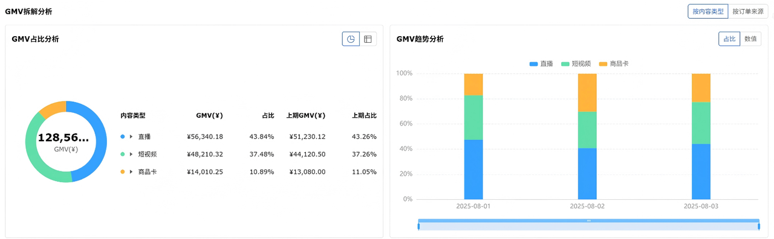The image size is (774, 239).
Task: Click the 2025-08-03 bar's orange 商品卡 segment
Action: 701,88
